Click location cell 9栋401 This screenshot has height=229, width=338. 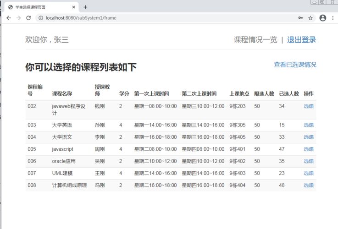pos(237,149)
